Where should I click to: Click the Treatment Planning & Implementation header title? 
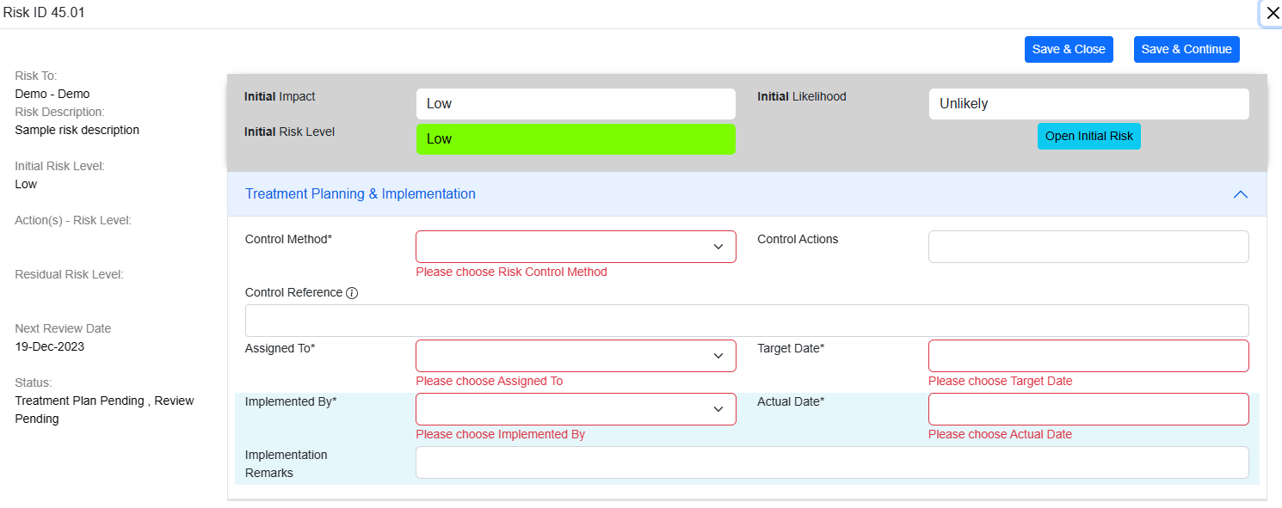click(x=361, y=194)
